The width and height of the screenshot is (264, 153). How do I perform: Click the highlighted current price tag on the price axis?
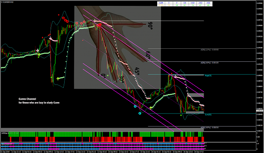point(260,111)
